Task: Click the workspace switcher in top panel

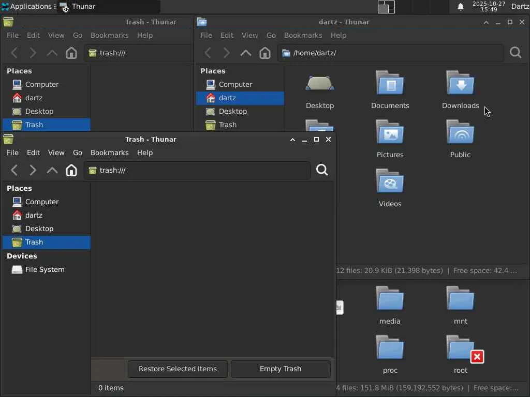Action: click(x=386, y=7)
